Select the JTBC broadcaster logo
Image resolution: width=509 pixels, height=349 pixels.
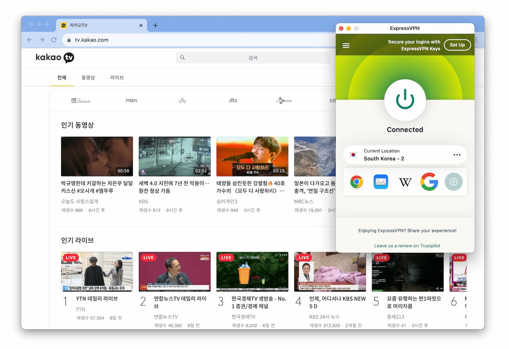pyautogui.click(x=232, y=100)
